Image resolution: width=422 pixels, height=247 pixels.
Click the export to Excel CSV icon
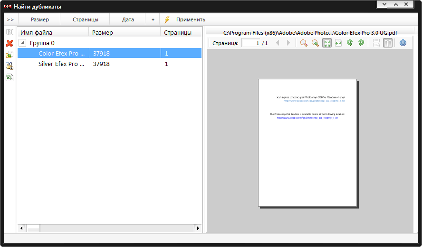(x=10, y=78)
